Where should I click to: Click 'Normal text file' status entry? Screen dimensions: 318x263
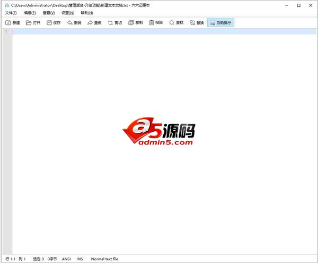[104, 259]
